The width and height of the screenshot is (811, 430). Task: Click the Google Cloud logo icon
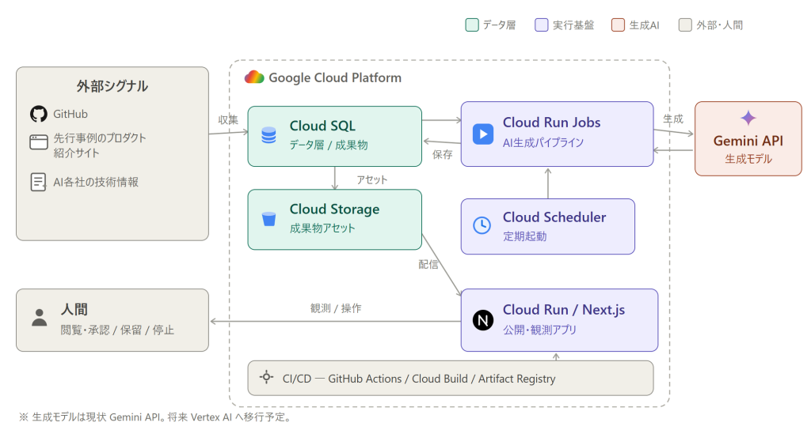(254, 77)
